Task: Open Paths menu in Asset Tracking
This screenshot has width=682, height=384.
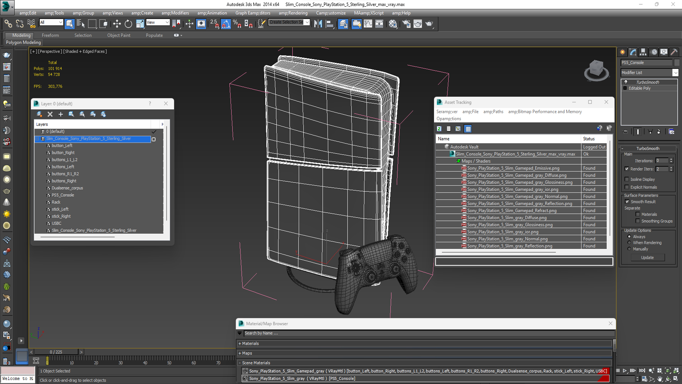Action: click(x=493, y=112)
